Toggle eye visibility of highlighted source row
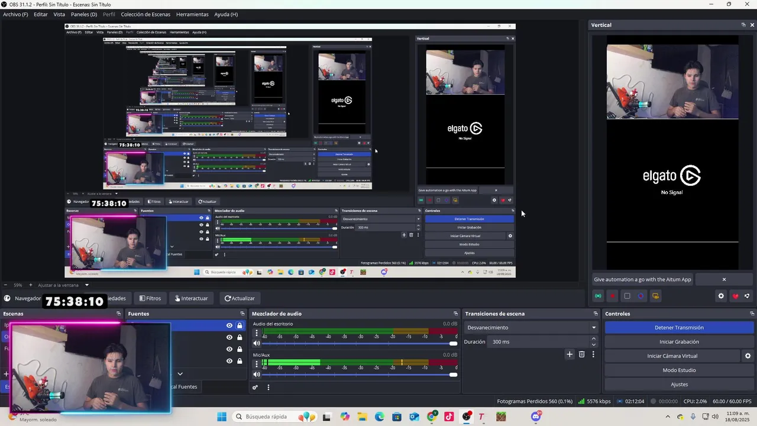This screenshot has height=426, width=757. pos(229,325)
